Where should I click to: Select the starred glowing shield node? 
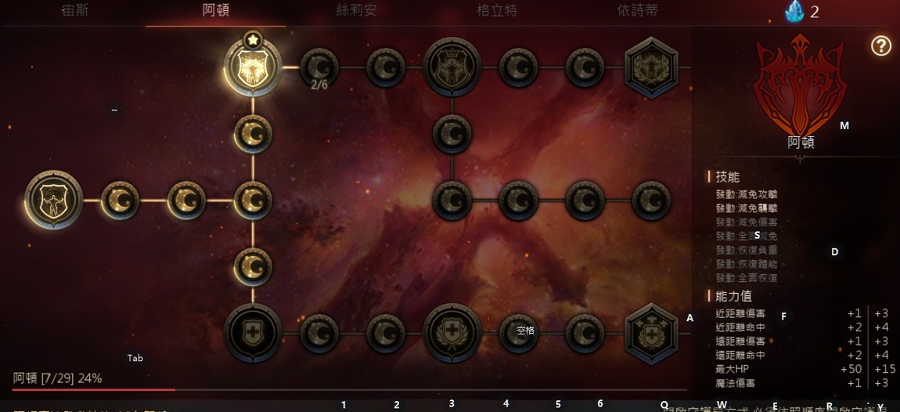pos(253,67)
